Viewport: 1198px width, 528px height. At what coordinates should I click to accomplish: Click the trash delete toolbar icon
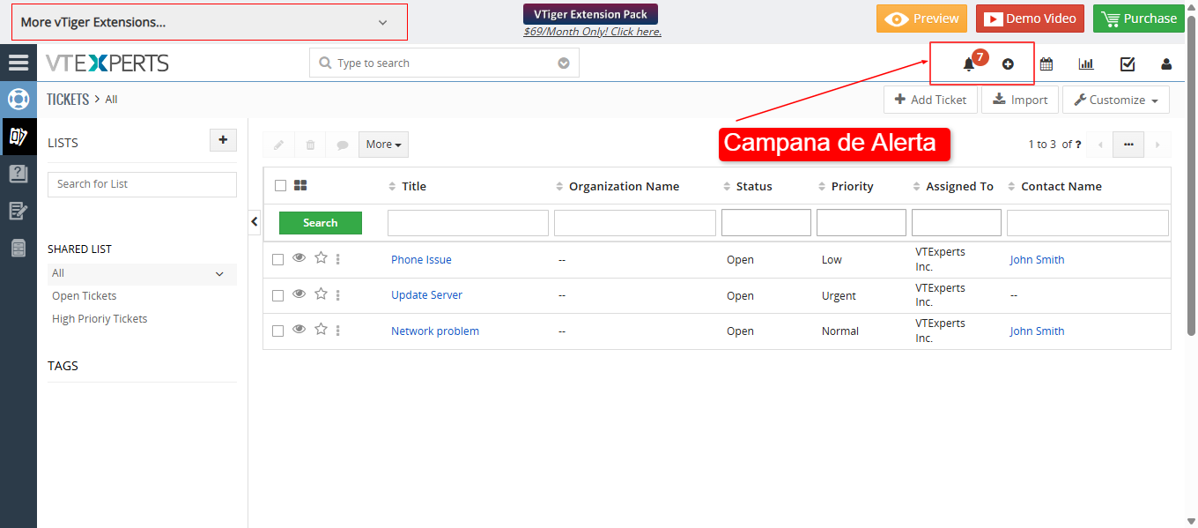pos(310,145)
